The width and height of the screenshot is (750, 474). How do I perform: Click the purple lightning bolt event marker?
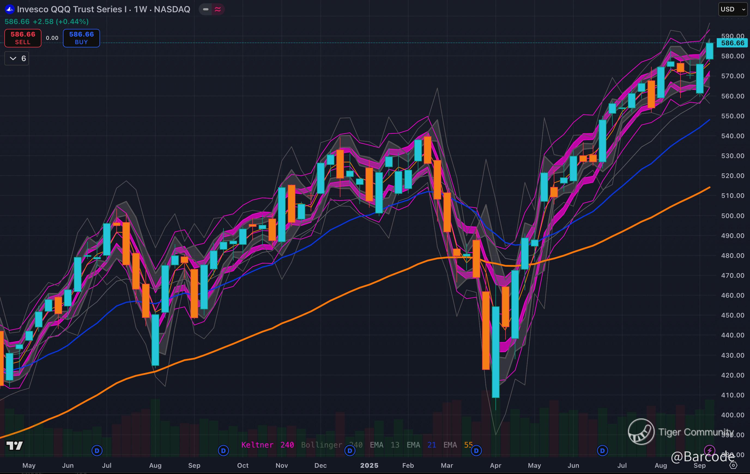click(709, 450)
